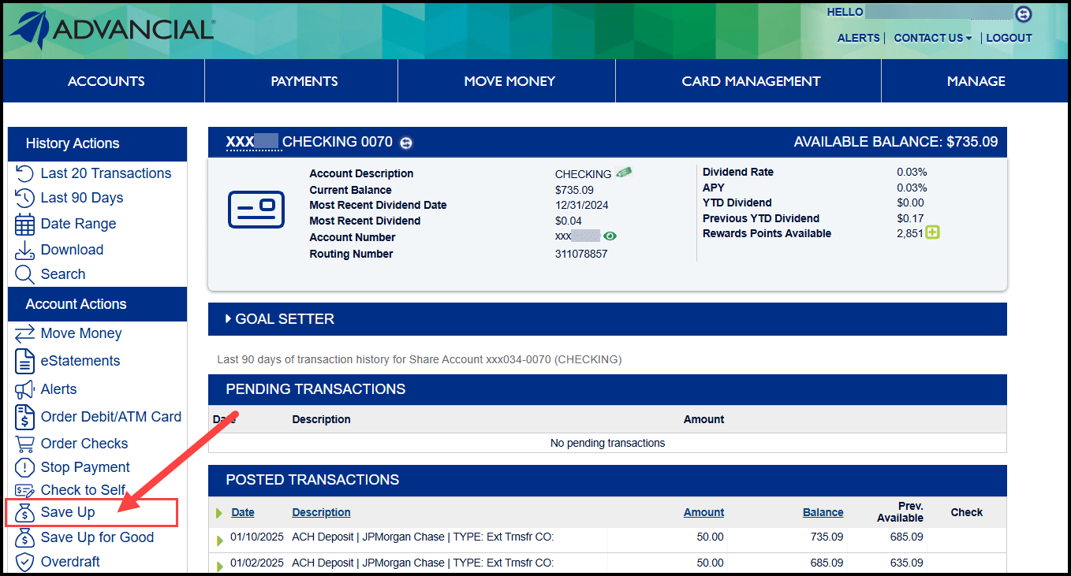Reveal account number with the eye icon
The height and width of the screenshot is (576, 1071).
coord(610,236)
